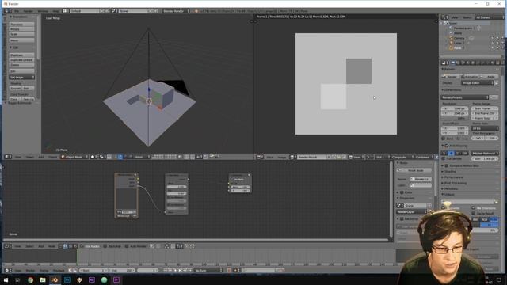Image resolution: width=507 pixels, height=285 pixels.
Task: Click the screen layout browse icon
Action: tap(66, 11)
